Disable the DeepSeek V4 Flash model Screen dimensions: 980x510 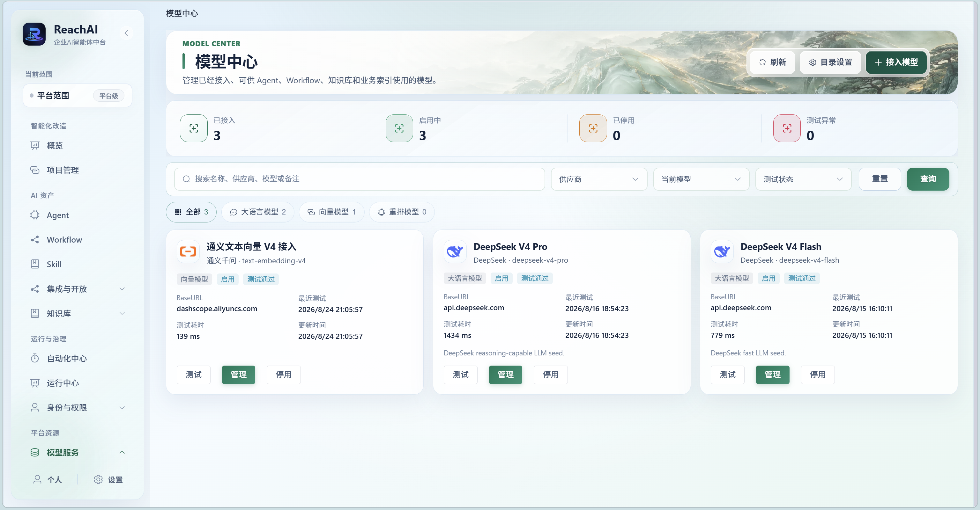[818, 375]
